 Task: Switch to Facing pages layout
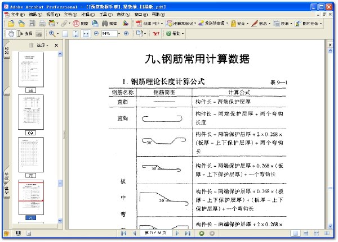click(x=327, y=233)
